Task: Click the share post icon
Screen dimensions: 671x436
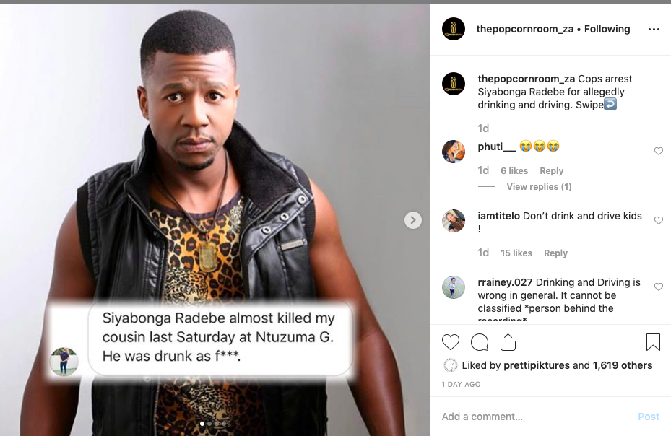Action: coord(508,342)
